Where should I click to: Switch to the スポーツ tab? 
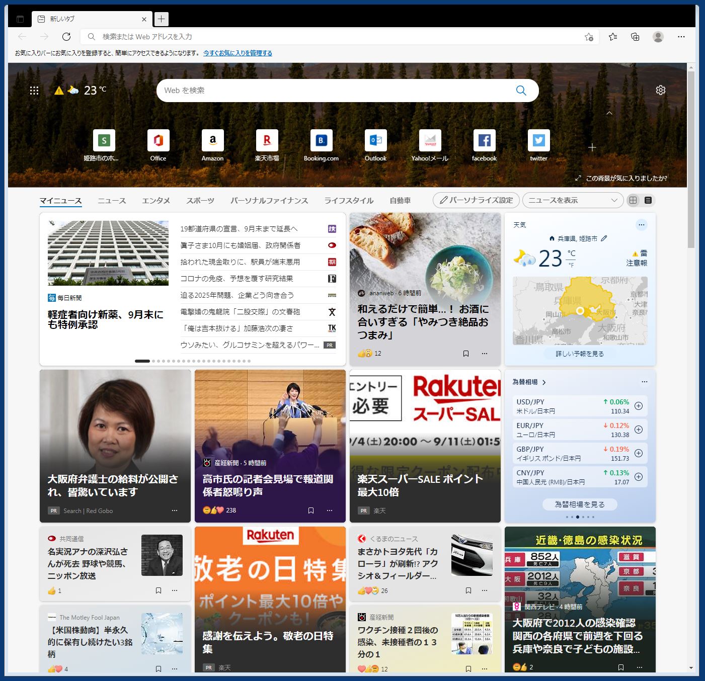[x=200, y=201]
